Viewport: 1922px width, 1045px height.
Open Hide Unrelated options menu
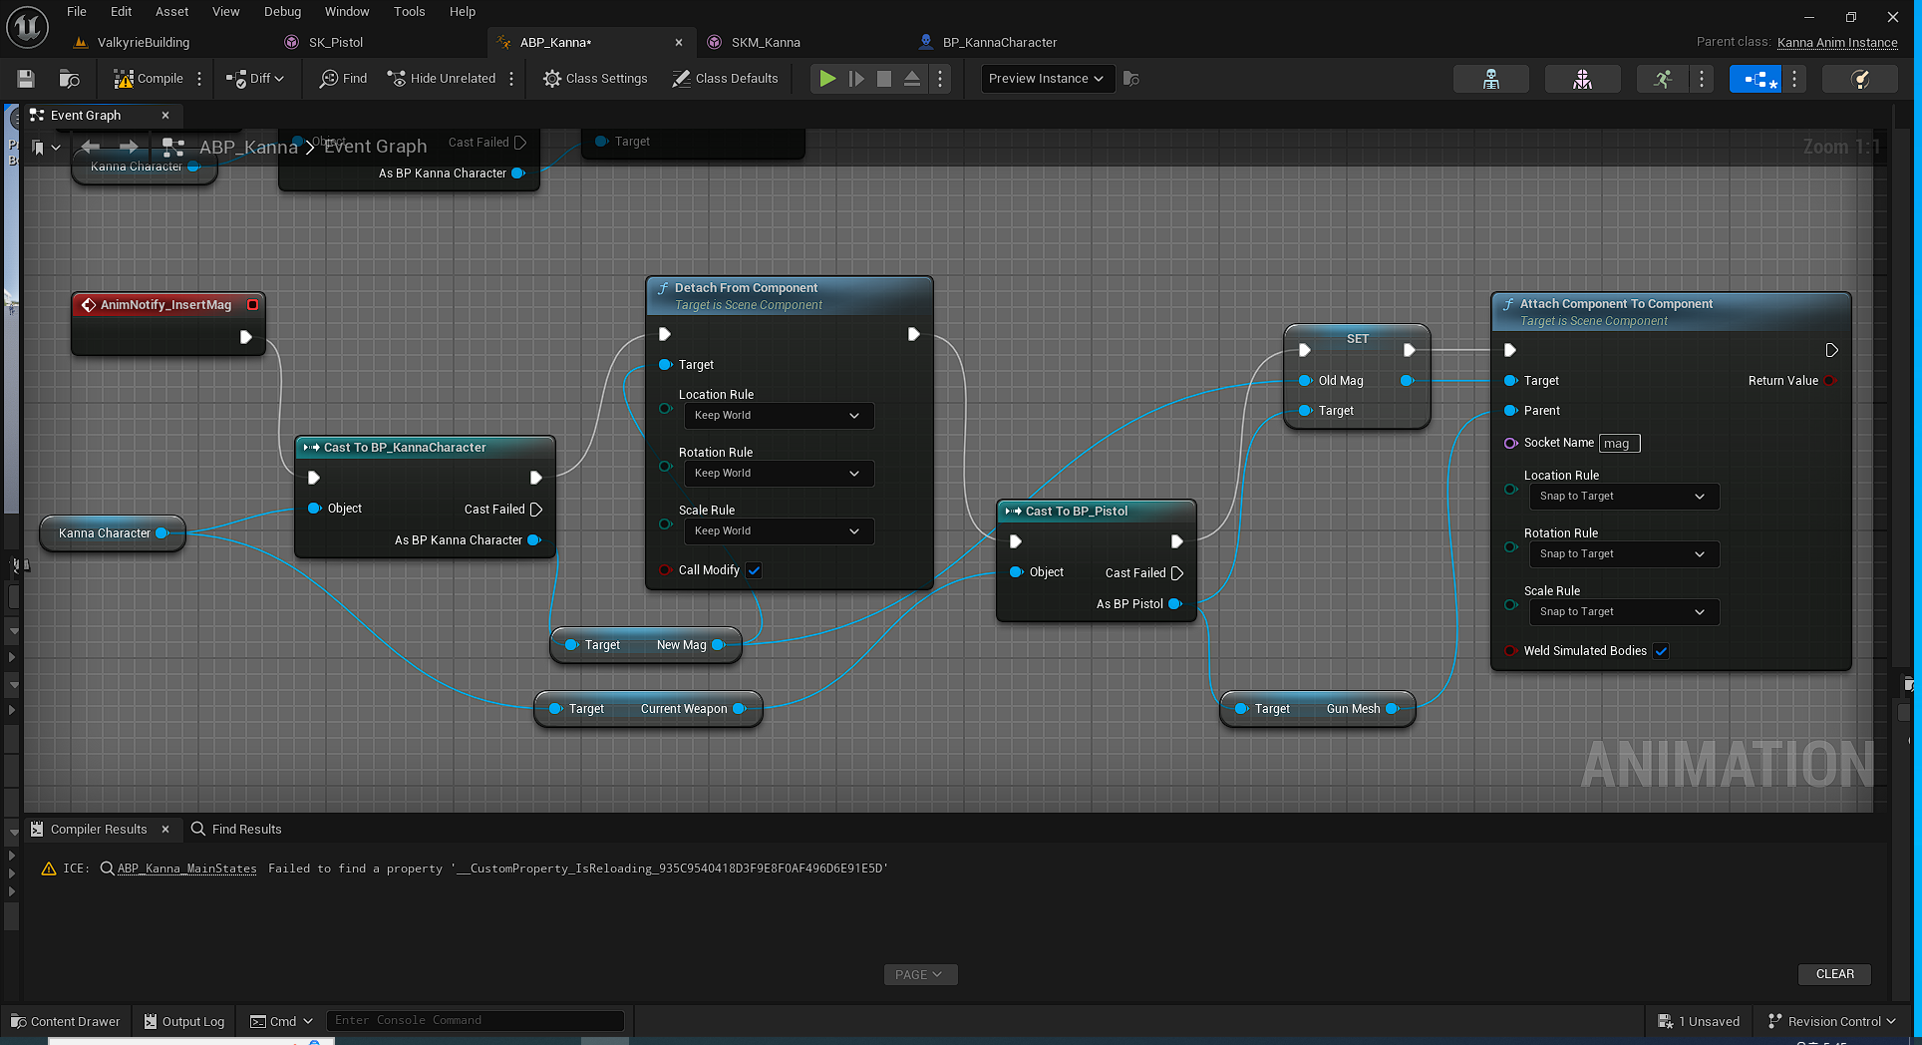(x=511, y=79)
